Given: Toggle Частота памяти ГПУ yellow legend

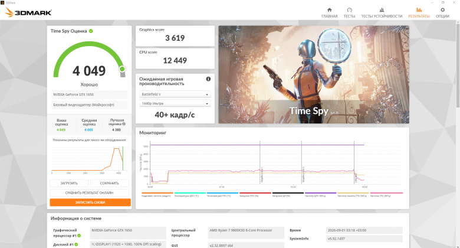Looking at the screenshot, I should (x=353, y=194).
